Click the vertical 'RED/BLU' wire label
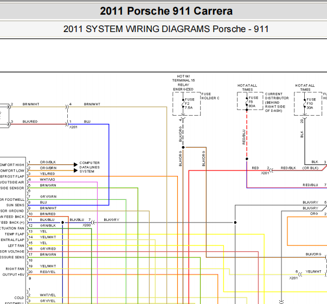Screen dimensions: 327x304 244,137
